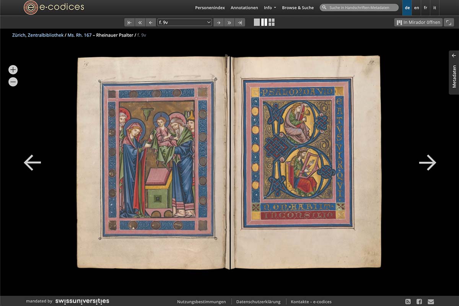Skip back several pages with double chevron
459x306 pixels.
[x=140, y=23]
